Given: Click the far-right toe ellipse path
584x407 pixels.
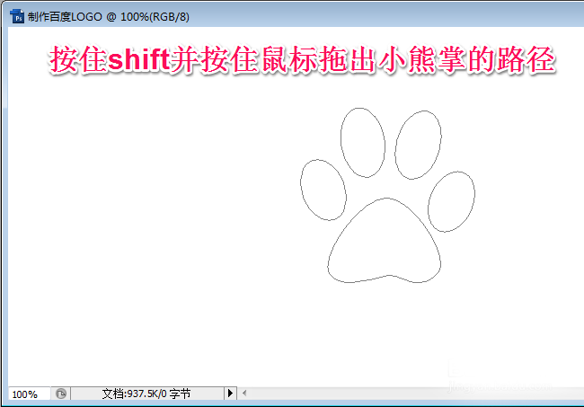Looking at the screenshot, I should pos(451,201).
